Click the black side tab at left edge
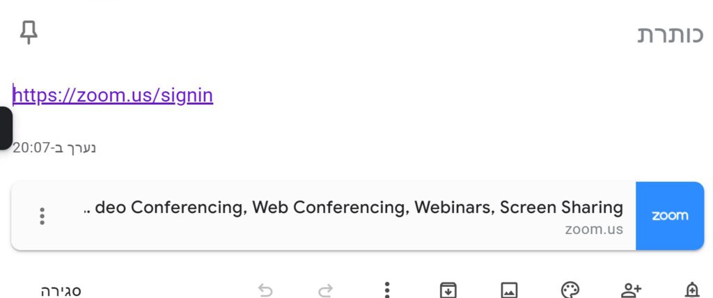 [x=6, y=128]
